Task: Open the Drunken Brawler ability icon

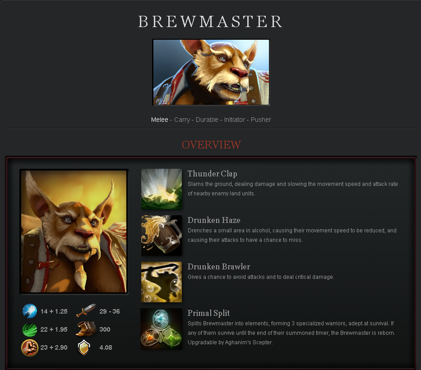Action: coord(162,282)
